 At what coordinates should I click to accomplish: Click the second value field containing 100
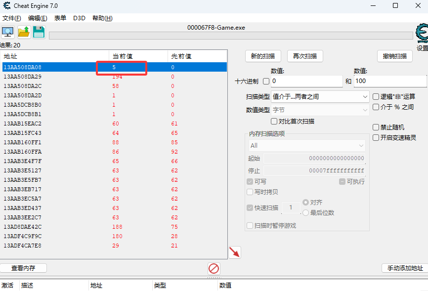[x=390, y=81]
